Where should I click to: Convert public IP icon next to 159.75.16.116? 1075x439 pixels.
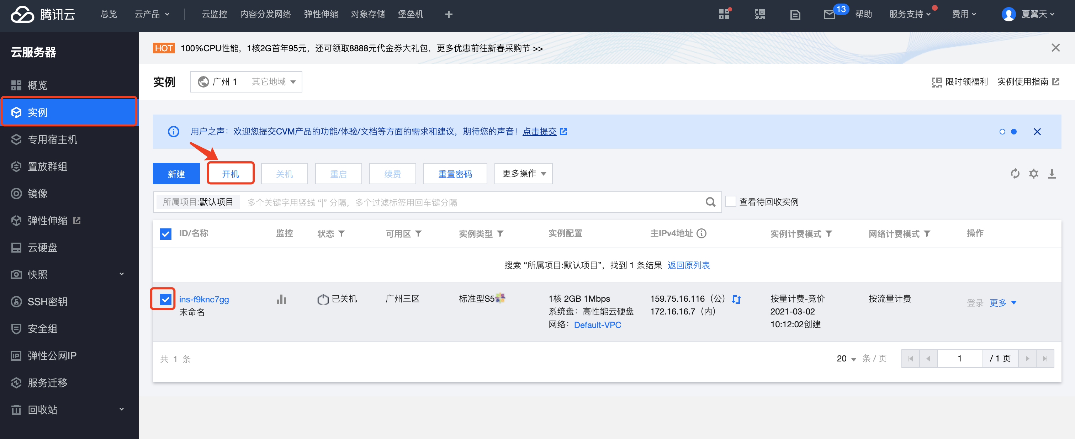(737, 299)
